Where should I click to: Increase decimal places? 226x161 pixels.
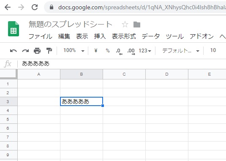coord(131,51)
